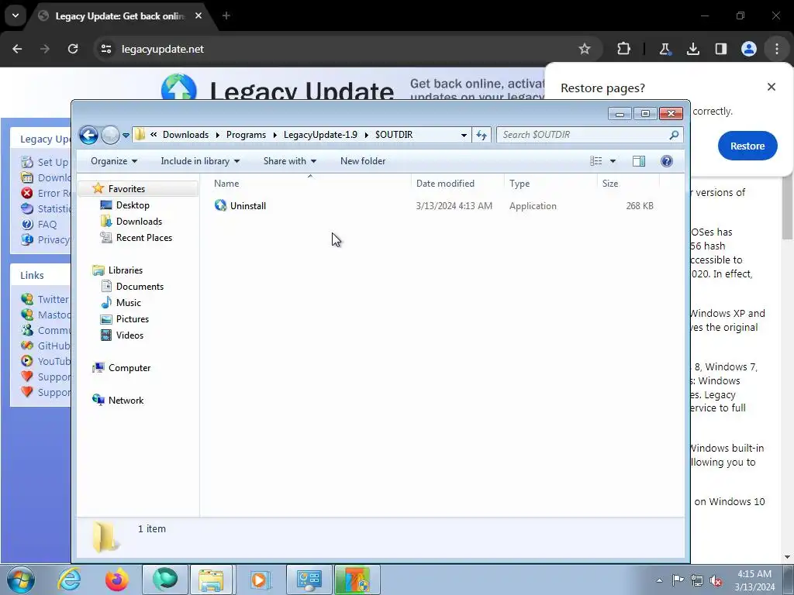Open Include in library menu

coord(200,161)
